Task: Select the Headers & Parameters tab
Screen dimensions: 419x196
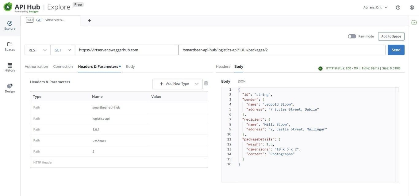Action: [x=99, y=66]
